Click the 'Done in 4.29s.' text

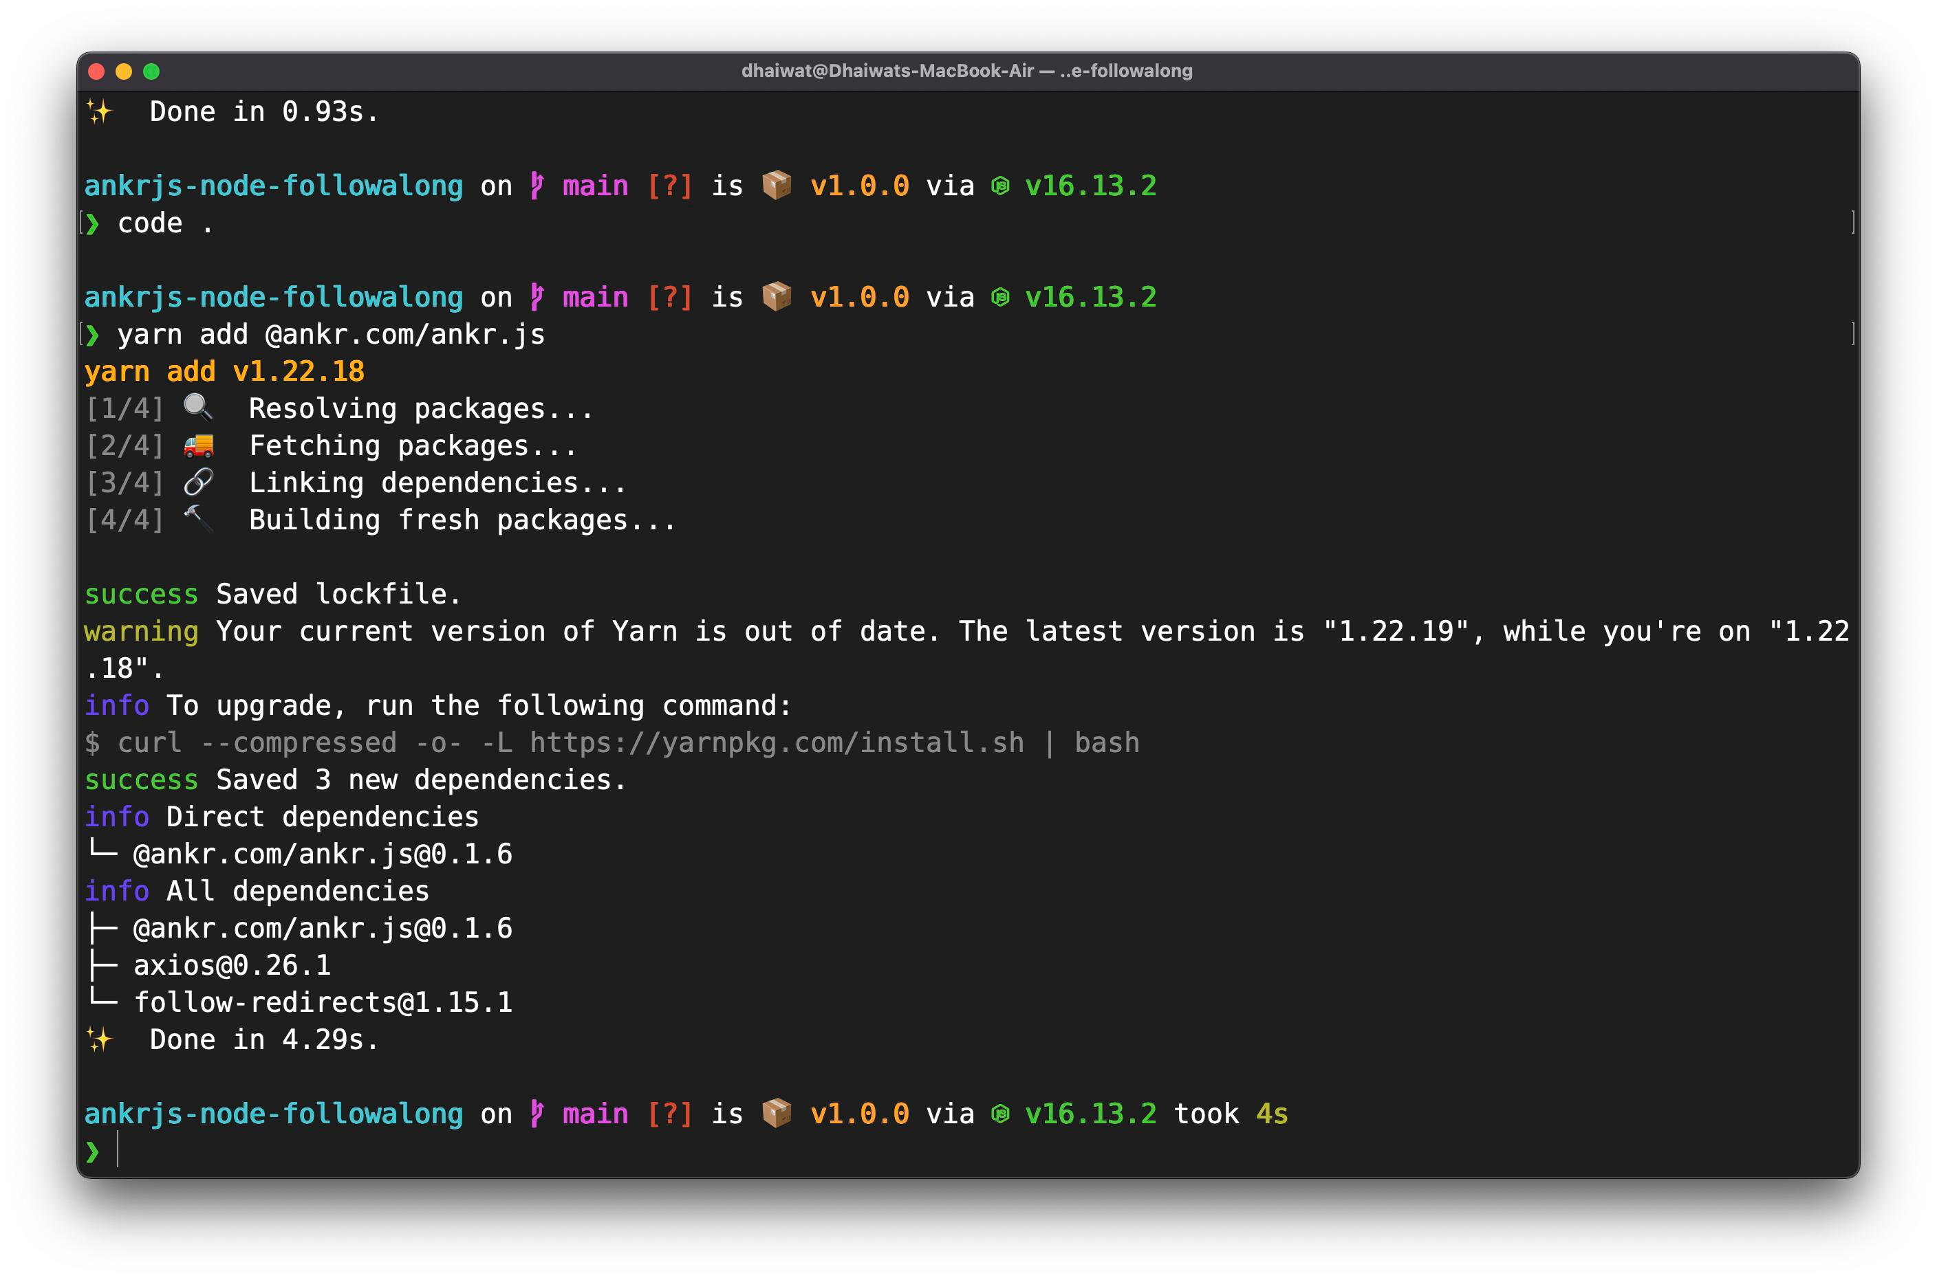pos(266,1040)
